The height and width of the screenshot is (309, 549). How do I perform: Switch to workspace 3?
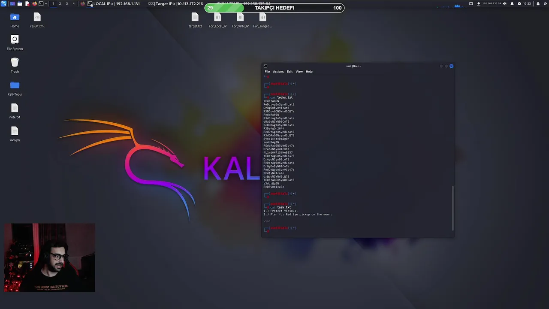click(x=67, y=3)
